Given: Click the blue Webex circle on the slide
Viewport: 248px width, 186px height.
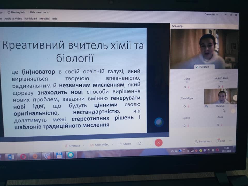Looking at the screenshot, I should (x=159, y=122).
